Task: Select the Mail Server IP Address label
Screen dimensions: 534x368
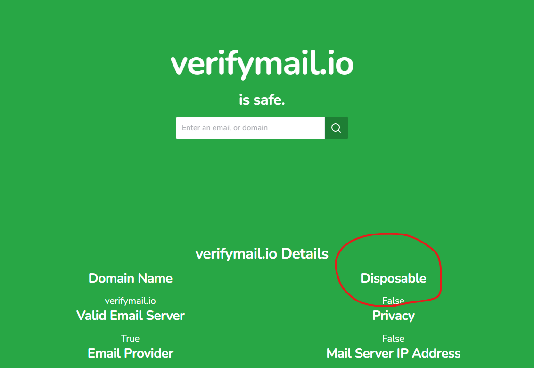Action: [394, 353]
